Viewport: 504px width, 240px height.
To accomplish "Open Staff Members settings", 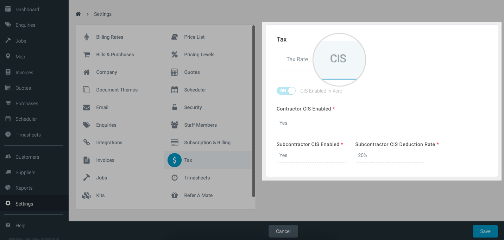I will (x=200, y=125).
